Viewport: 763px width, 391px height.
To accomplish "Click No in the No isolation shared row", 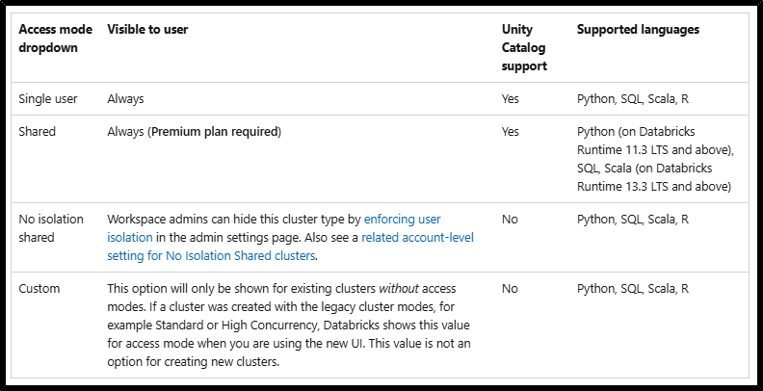I will [x=510, y=220].
